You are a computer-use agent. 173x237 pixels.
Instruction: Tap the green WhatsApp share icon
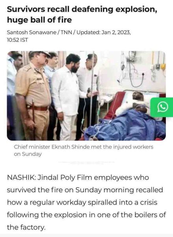coord(162,107)
